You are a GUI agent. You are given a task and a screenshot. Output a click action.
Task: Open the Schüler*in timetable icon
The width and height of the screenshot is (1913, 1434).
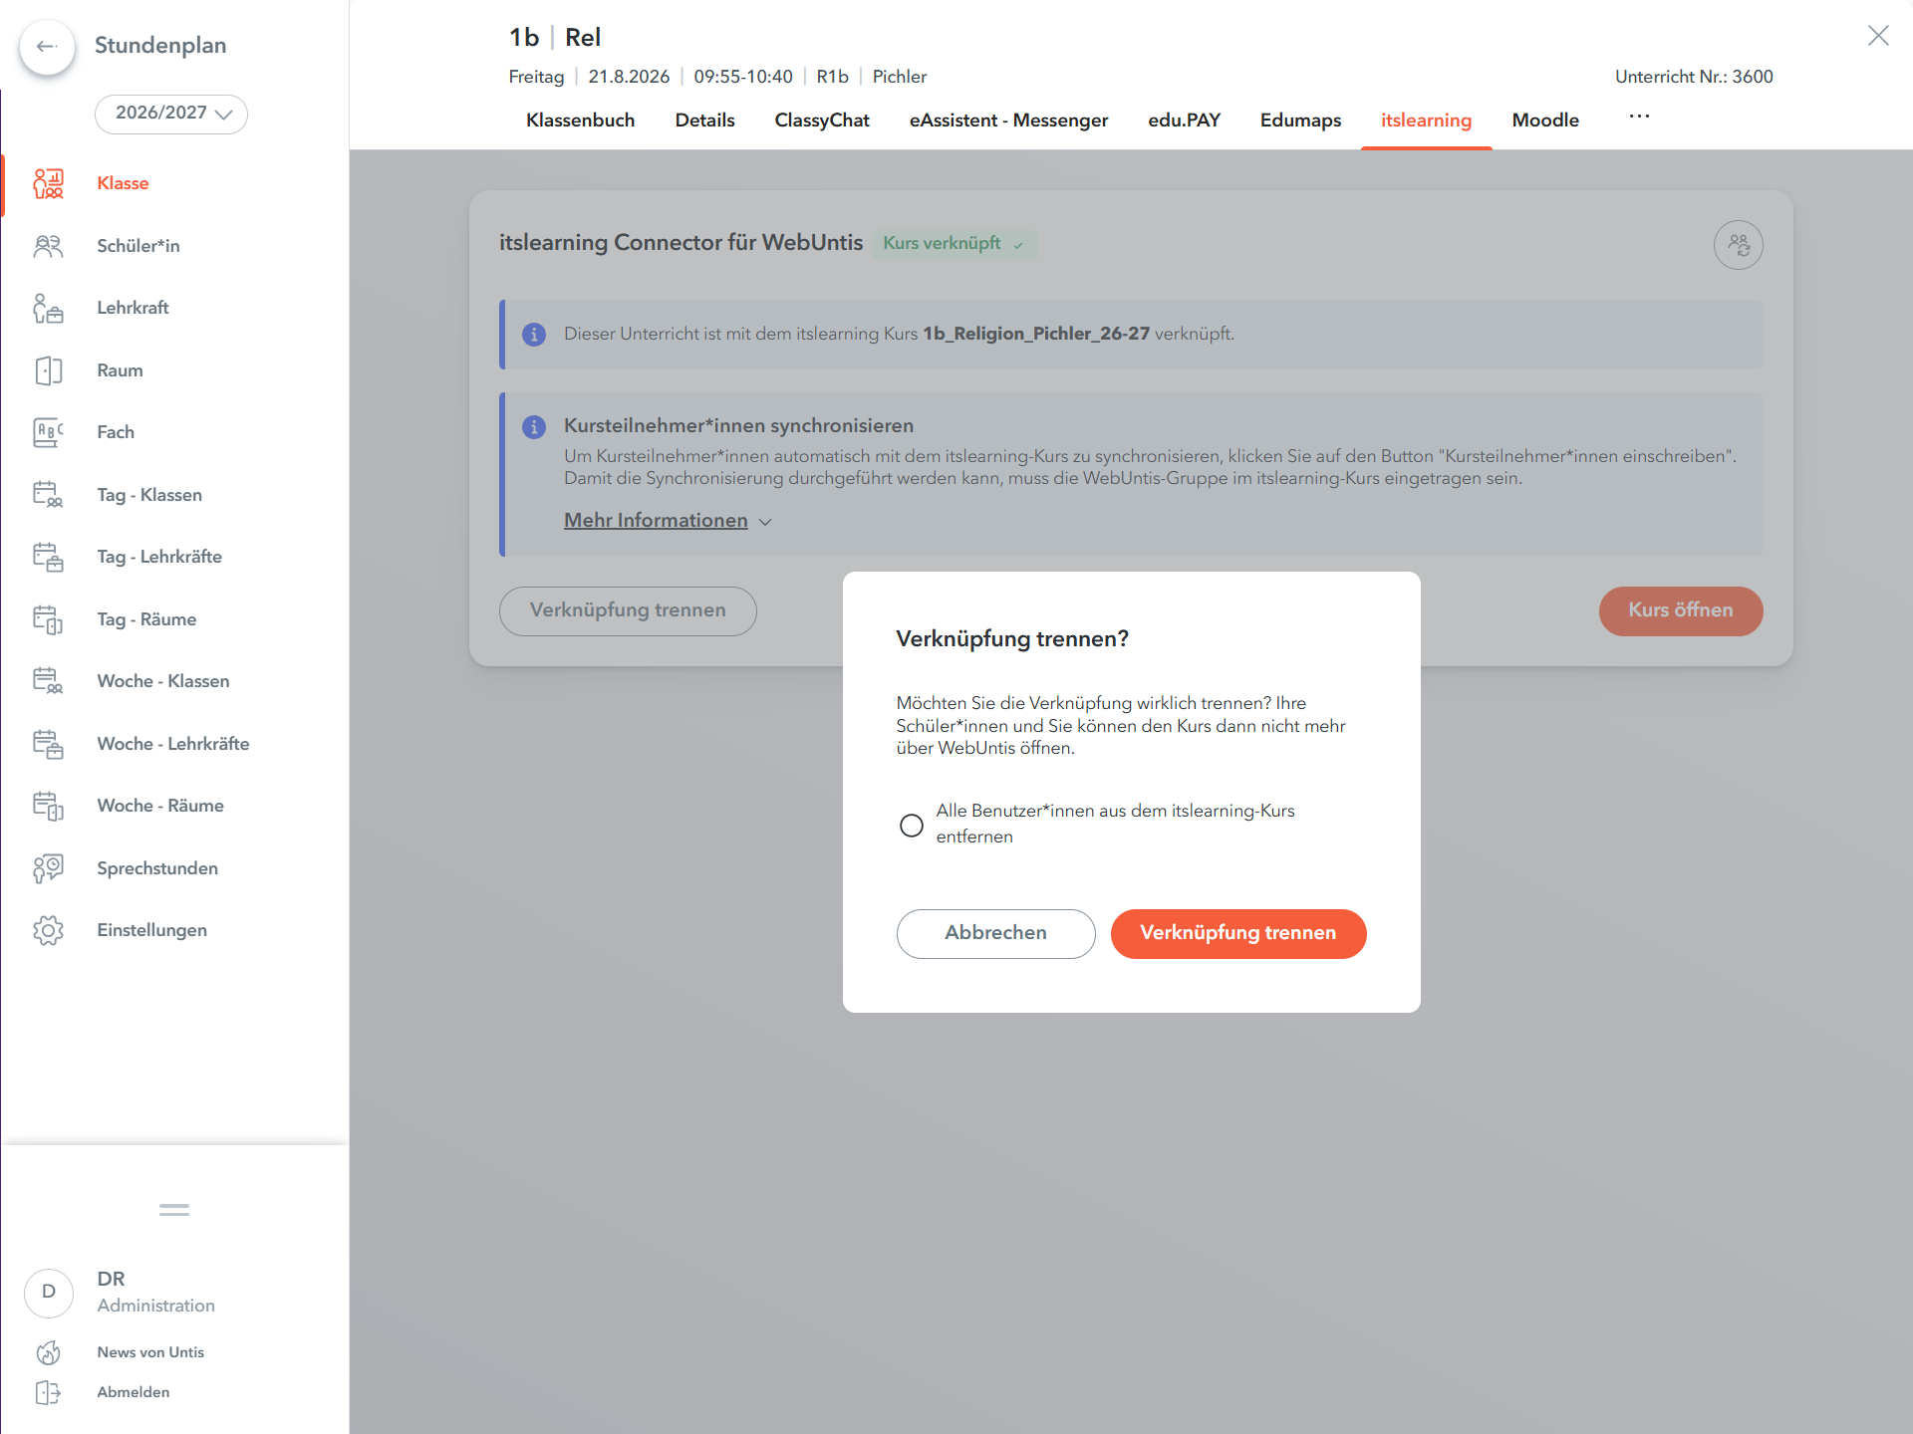click(x=48, y=246)
